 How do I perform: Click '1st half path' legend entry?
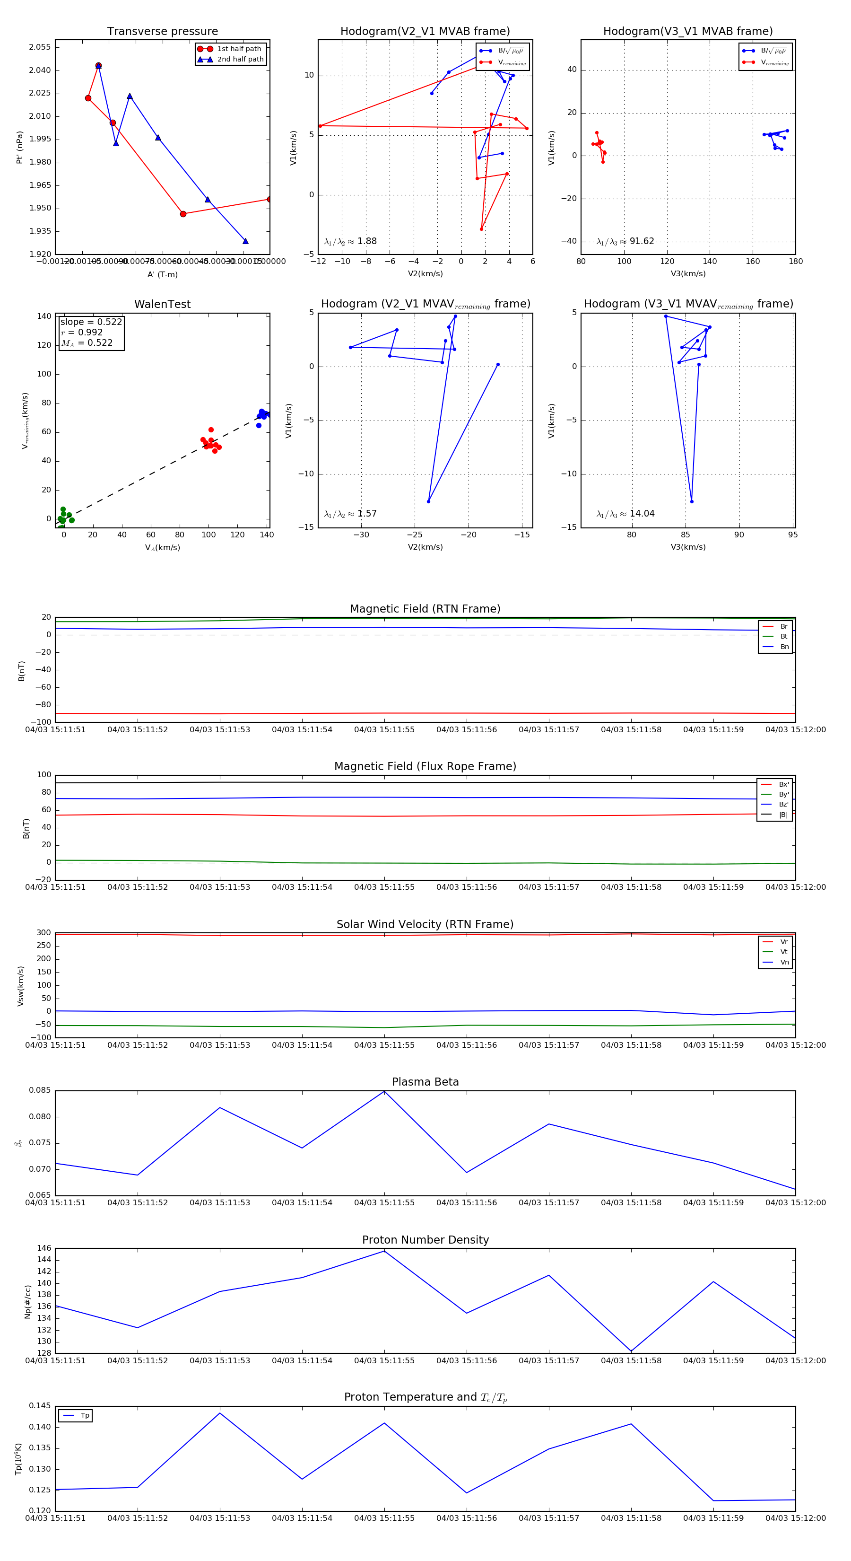point(230,49)
